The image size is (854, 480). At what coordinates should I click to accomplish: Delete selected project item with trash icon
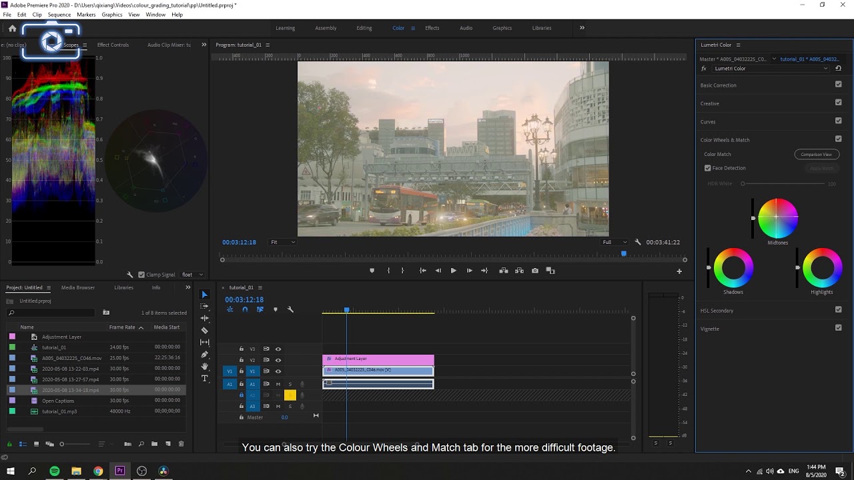pyautogui.click(x=181, y=444)
